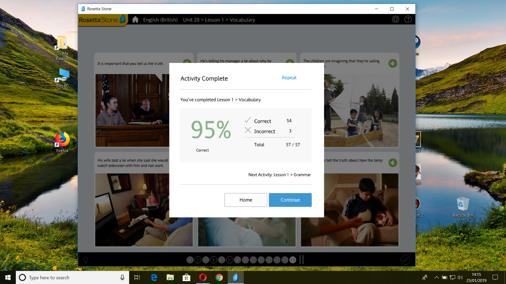
Task: Select the children on sailboat photo
Action: coord(361,110)
